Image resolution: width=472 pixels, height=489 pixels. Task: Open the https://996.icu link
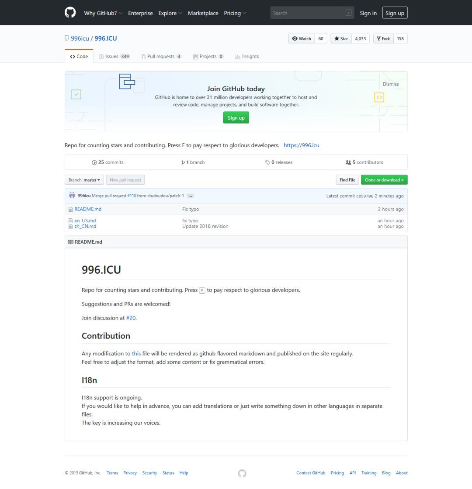301,145
